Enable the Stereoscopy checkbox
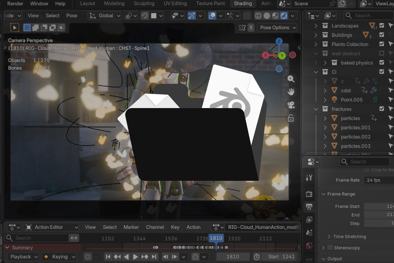 click(330, 248)
